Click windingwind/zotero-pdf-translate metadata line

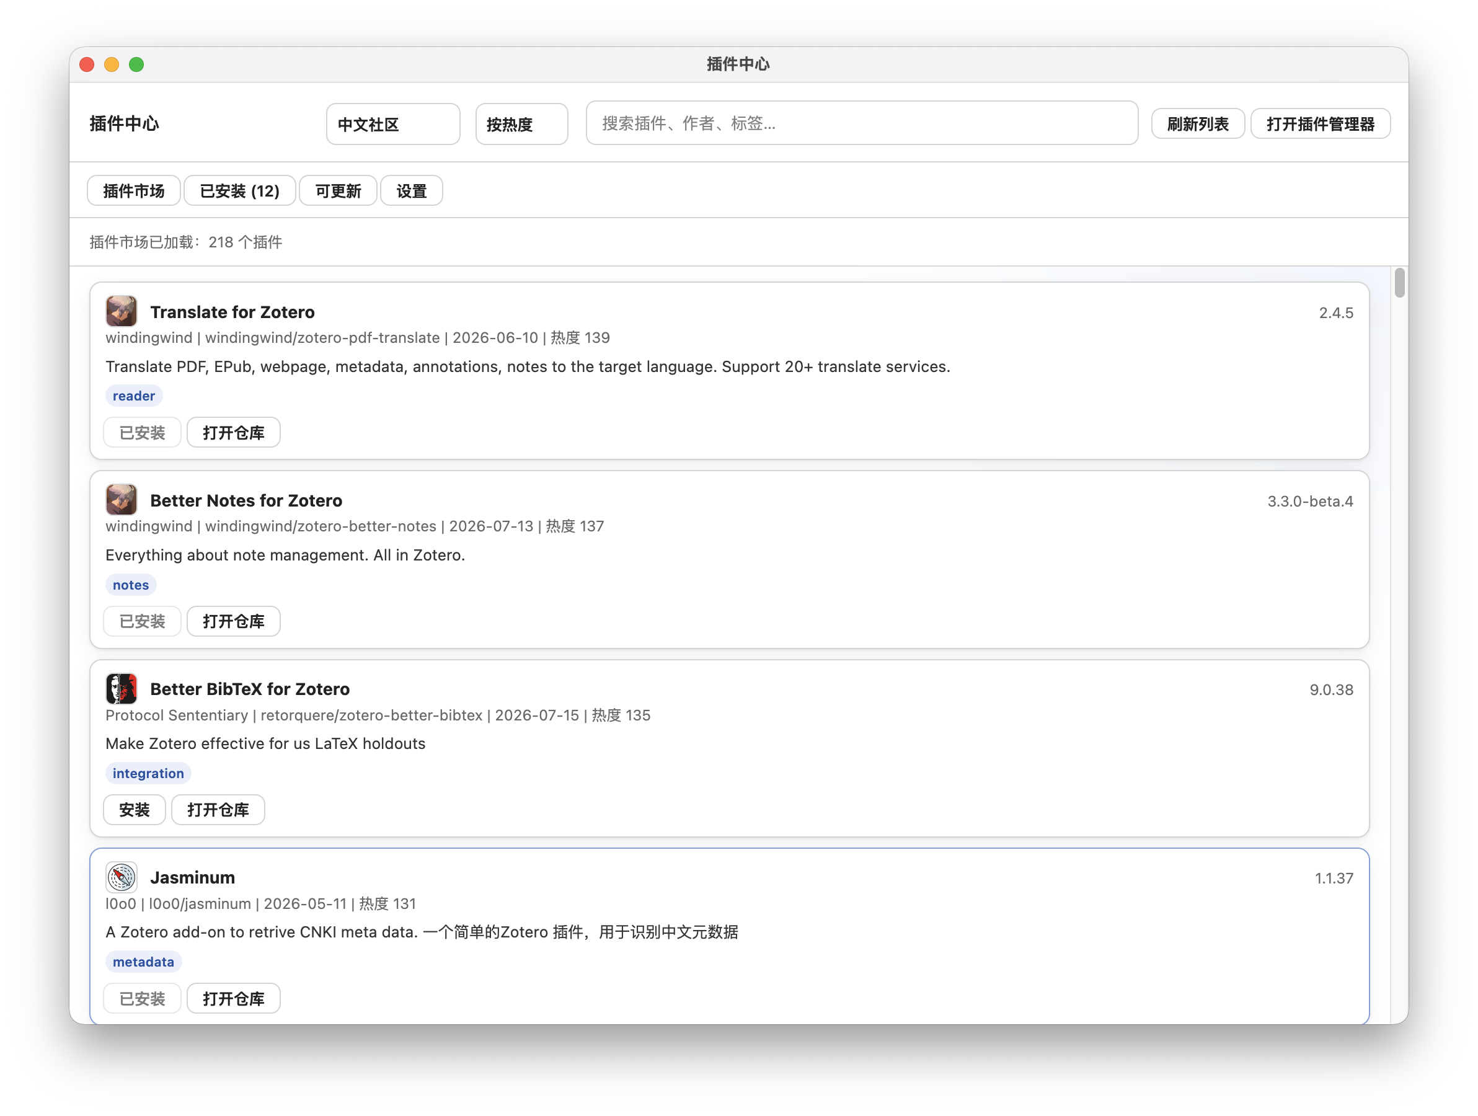[358, 337]
